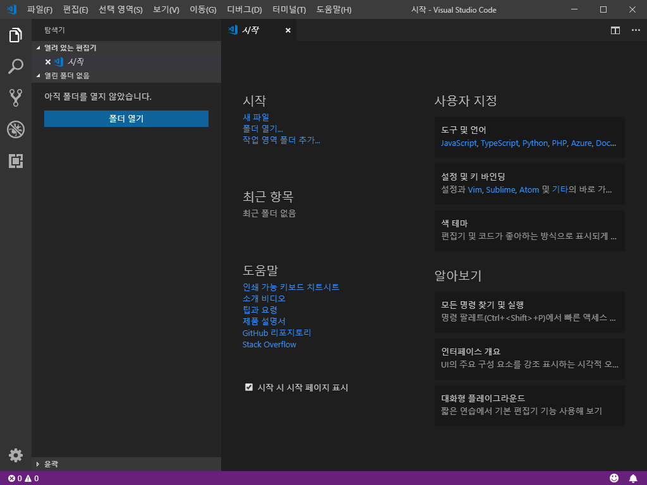The width and height of the screenshot is (647, 485).
Task: Click the warnings count in status bar
Action: coord(32,479)
